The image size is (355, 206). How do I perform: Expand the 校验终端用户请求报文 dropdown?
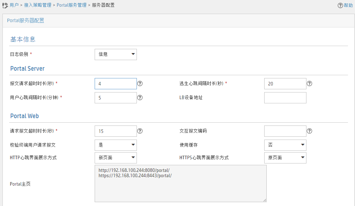[116, 145]
